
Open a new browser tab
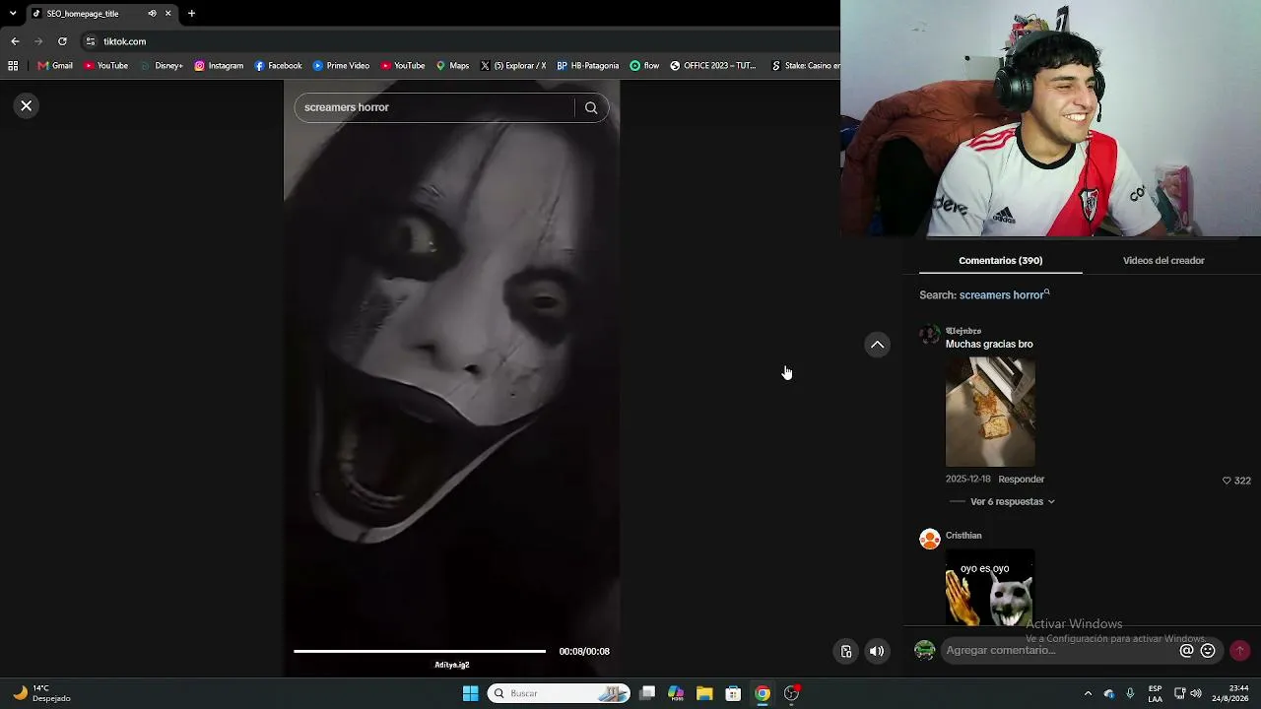tap(192, 14)
